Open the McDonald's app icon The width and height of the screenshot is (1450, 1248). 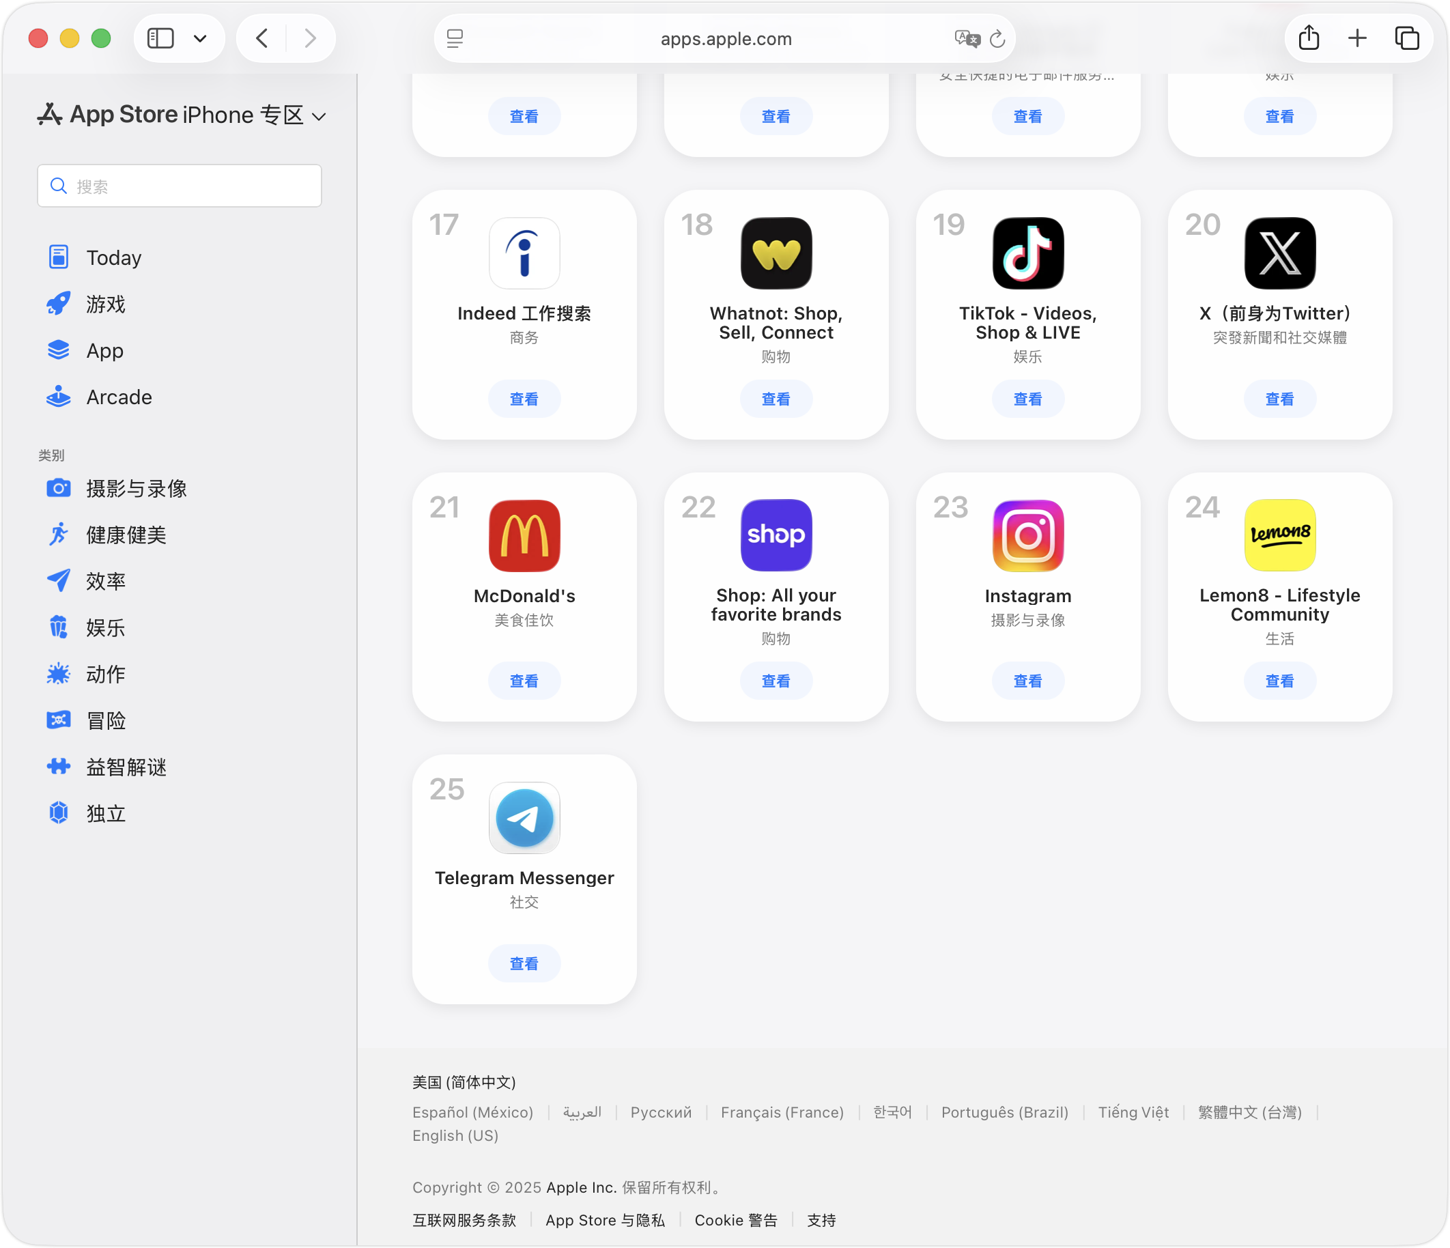tap(524, 535)
